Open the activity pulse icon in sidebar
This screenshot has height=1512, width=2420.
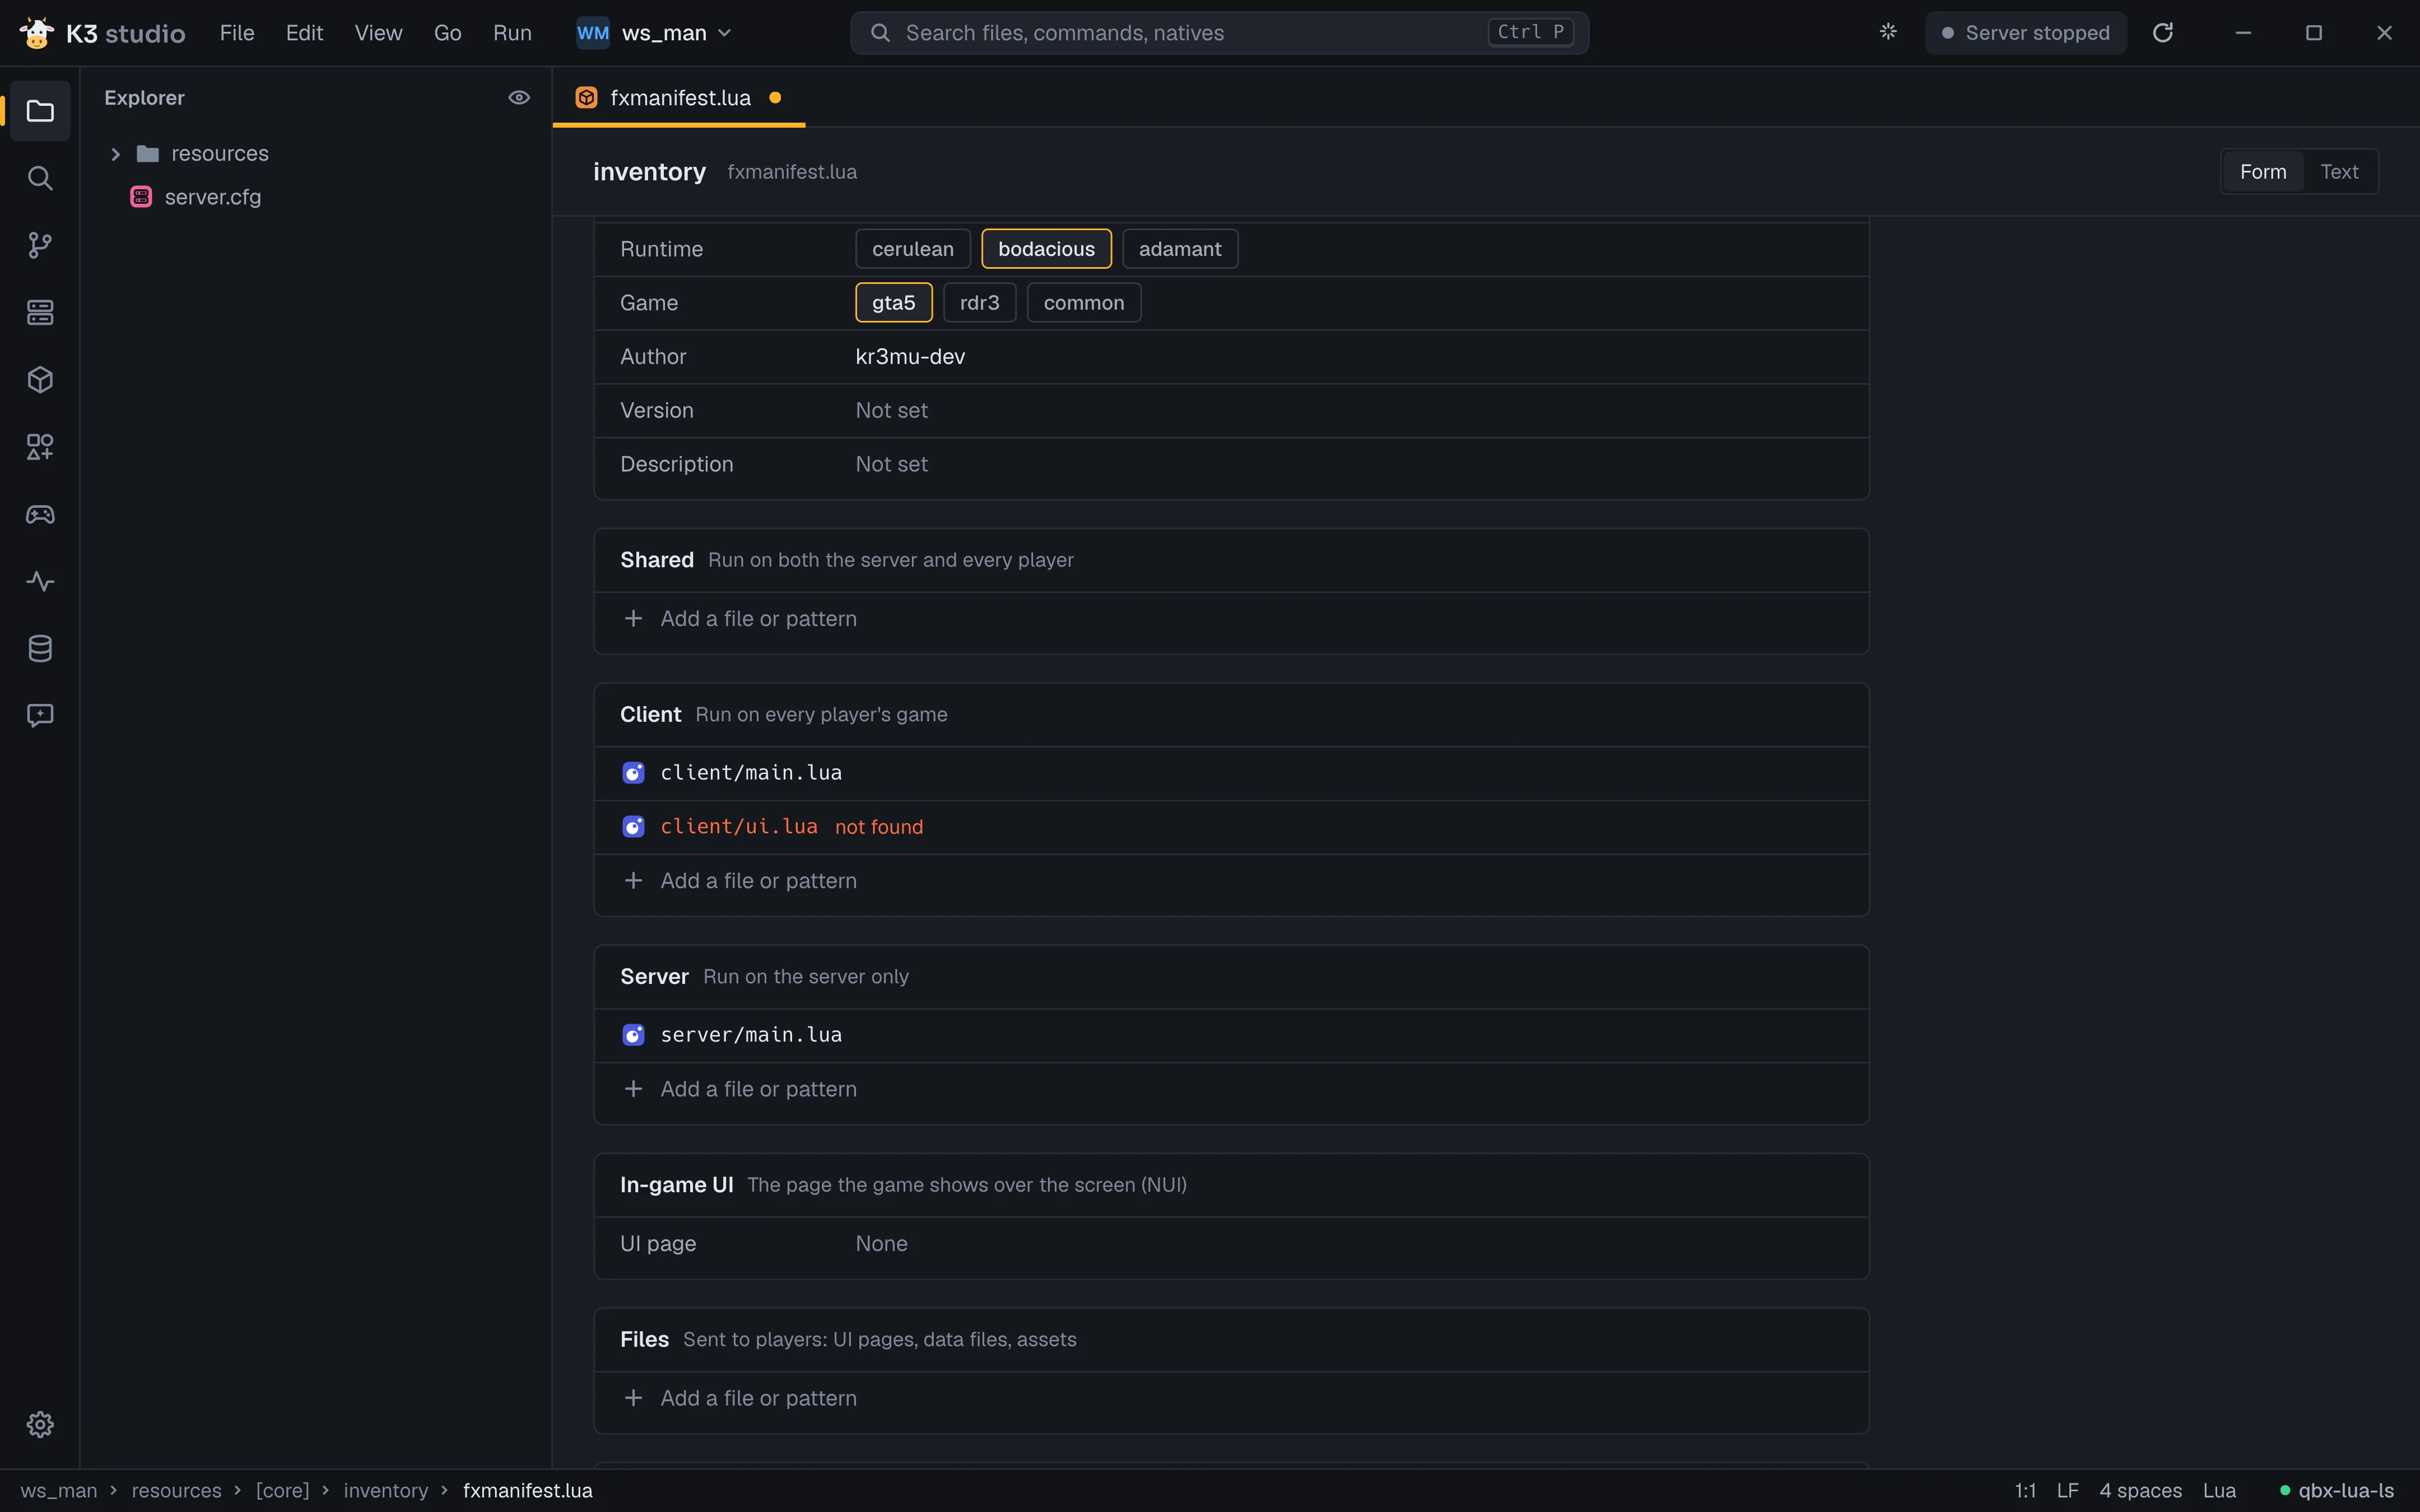coord(40,581)
